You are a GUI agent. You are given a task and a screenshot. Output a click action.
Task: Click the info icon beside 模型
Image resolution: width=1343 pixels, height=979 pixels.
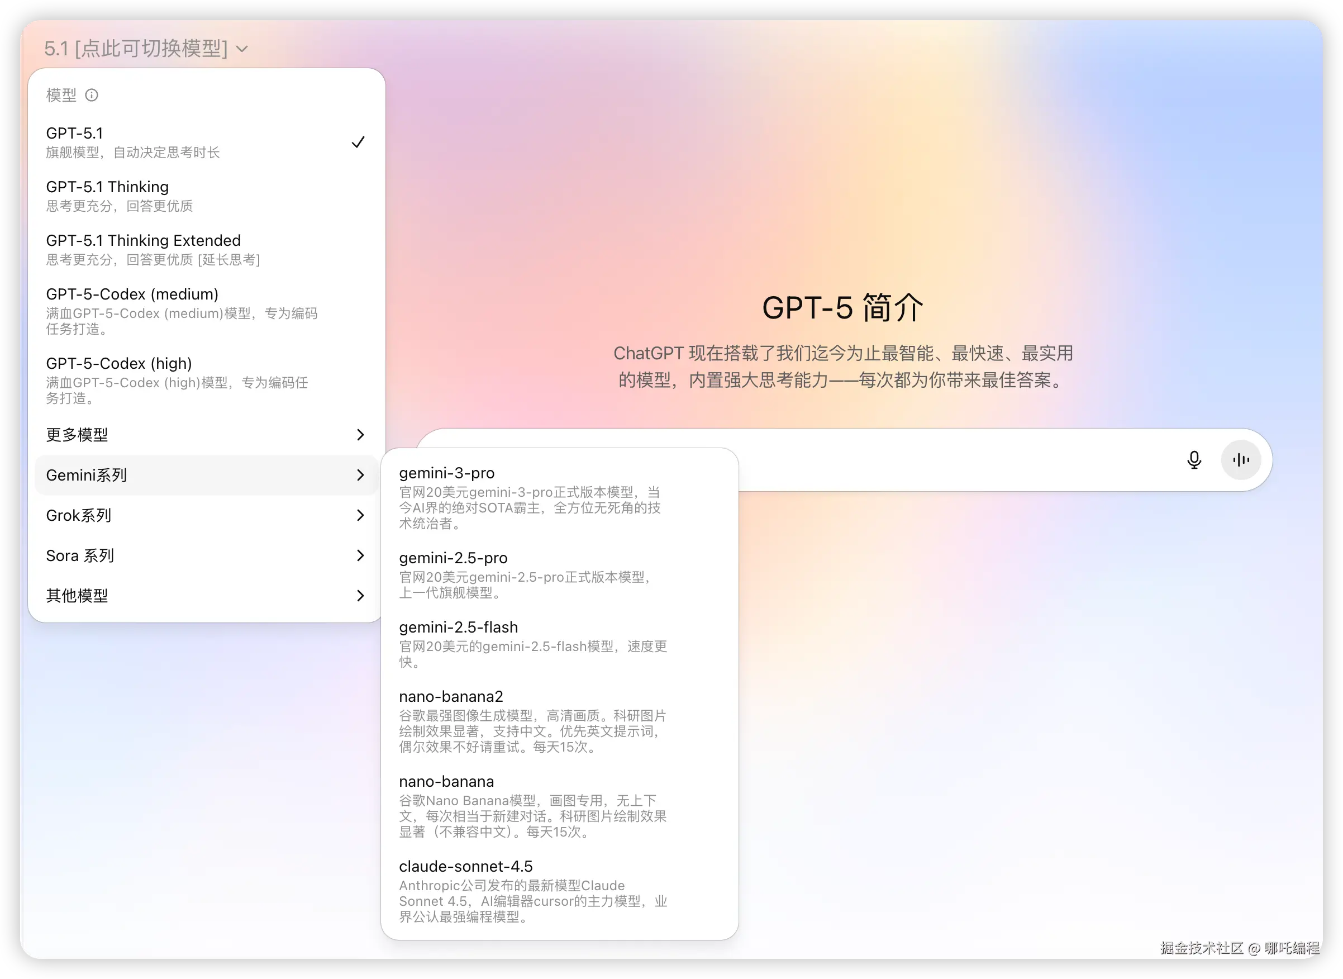[91, 95]
